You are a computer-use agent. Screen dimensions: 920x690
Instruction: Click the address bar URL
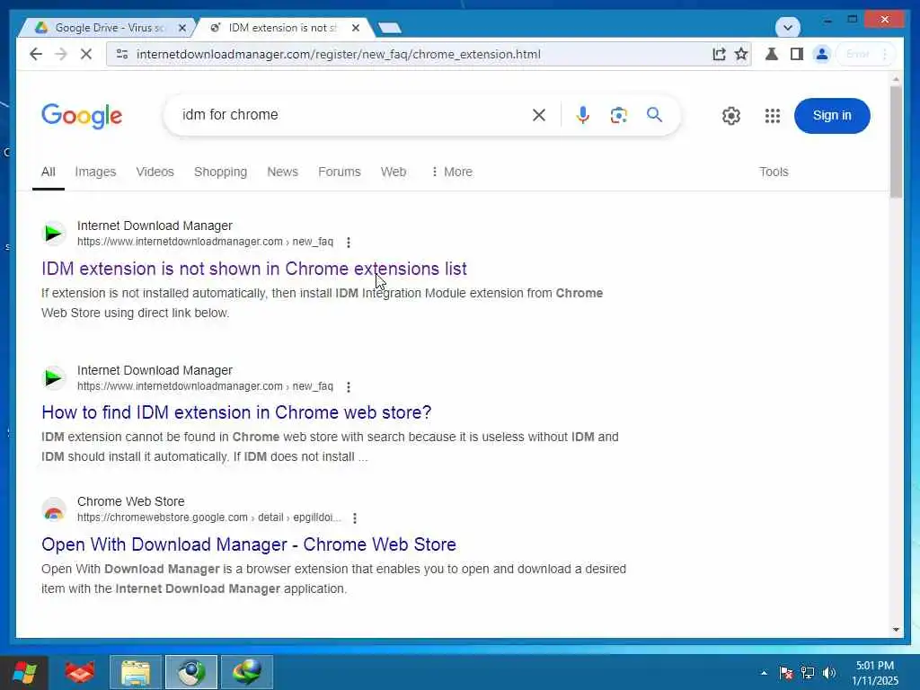click(x=339, y=54)
